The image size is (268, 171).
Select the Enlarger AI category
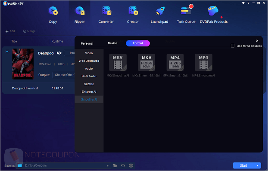coord(89,92)
